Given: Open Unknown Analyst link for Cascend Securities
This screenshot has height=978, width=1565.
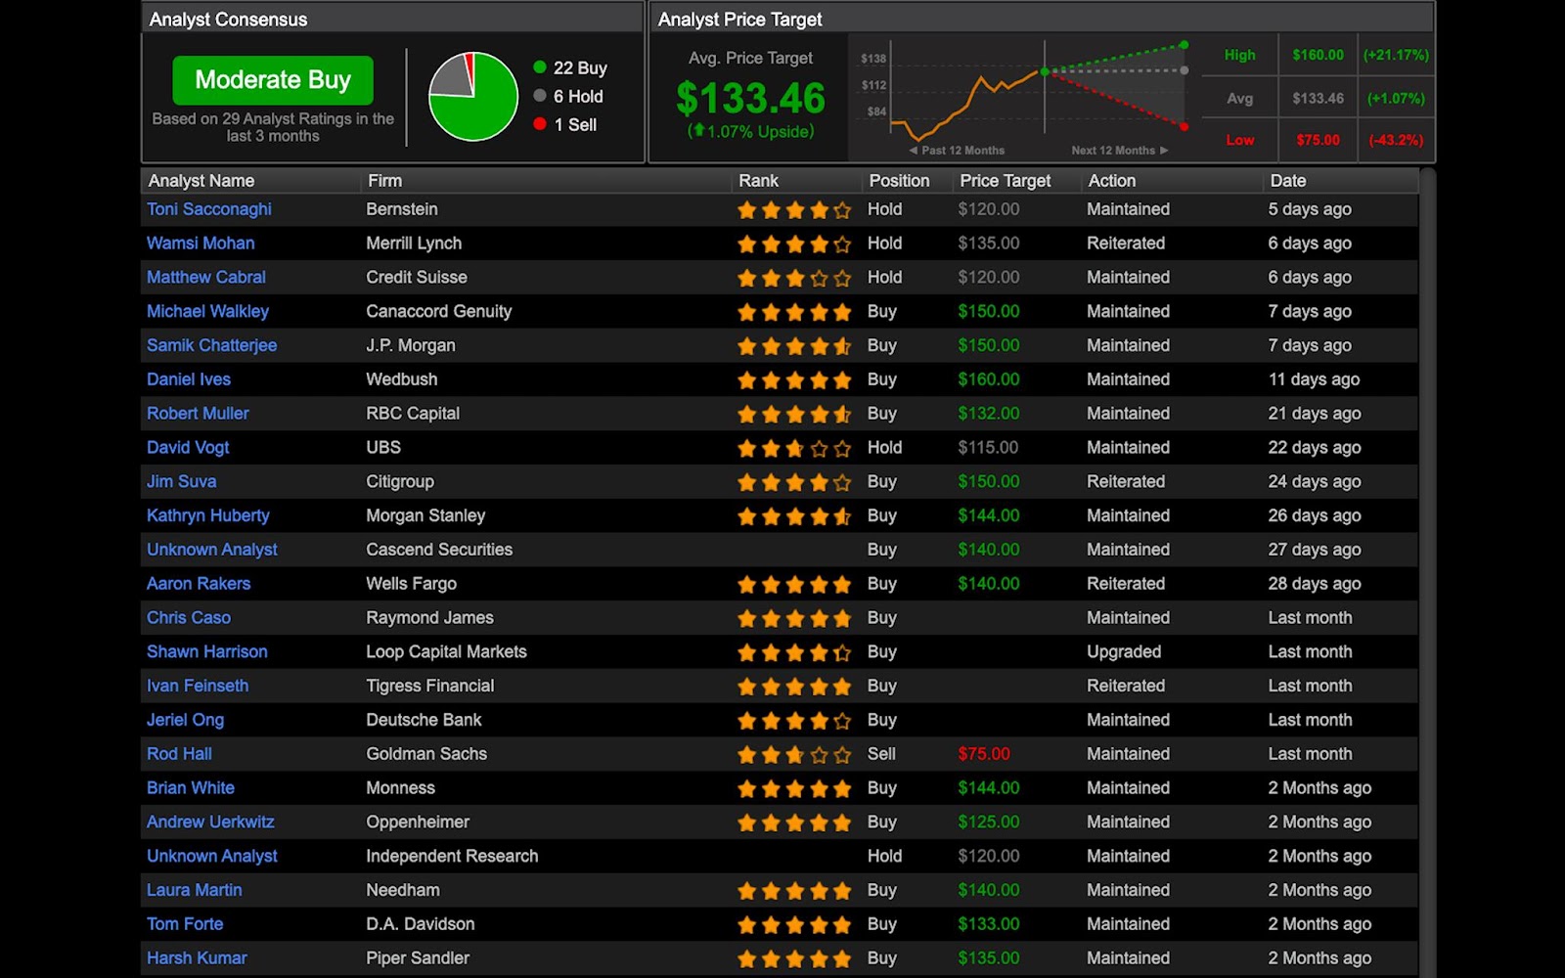Looking at the screenshot, I should pyautogui.click(x=212, y=550).
